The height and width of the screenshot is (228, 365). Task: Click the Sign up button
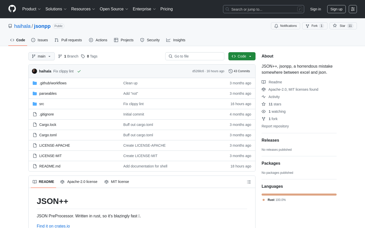[x=336, y=9]
